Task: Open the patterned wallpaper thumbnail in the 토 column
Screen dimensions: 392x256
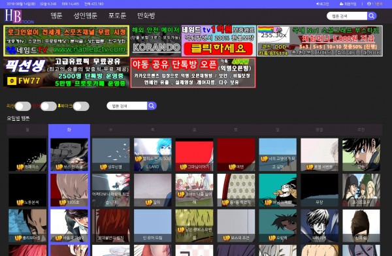Action: [237, 190]
